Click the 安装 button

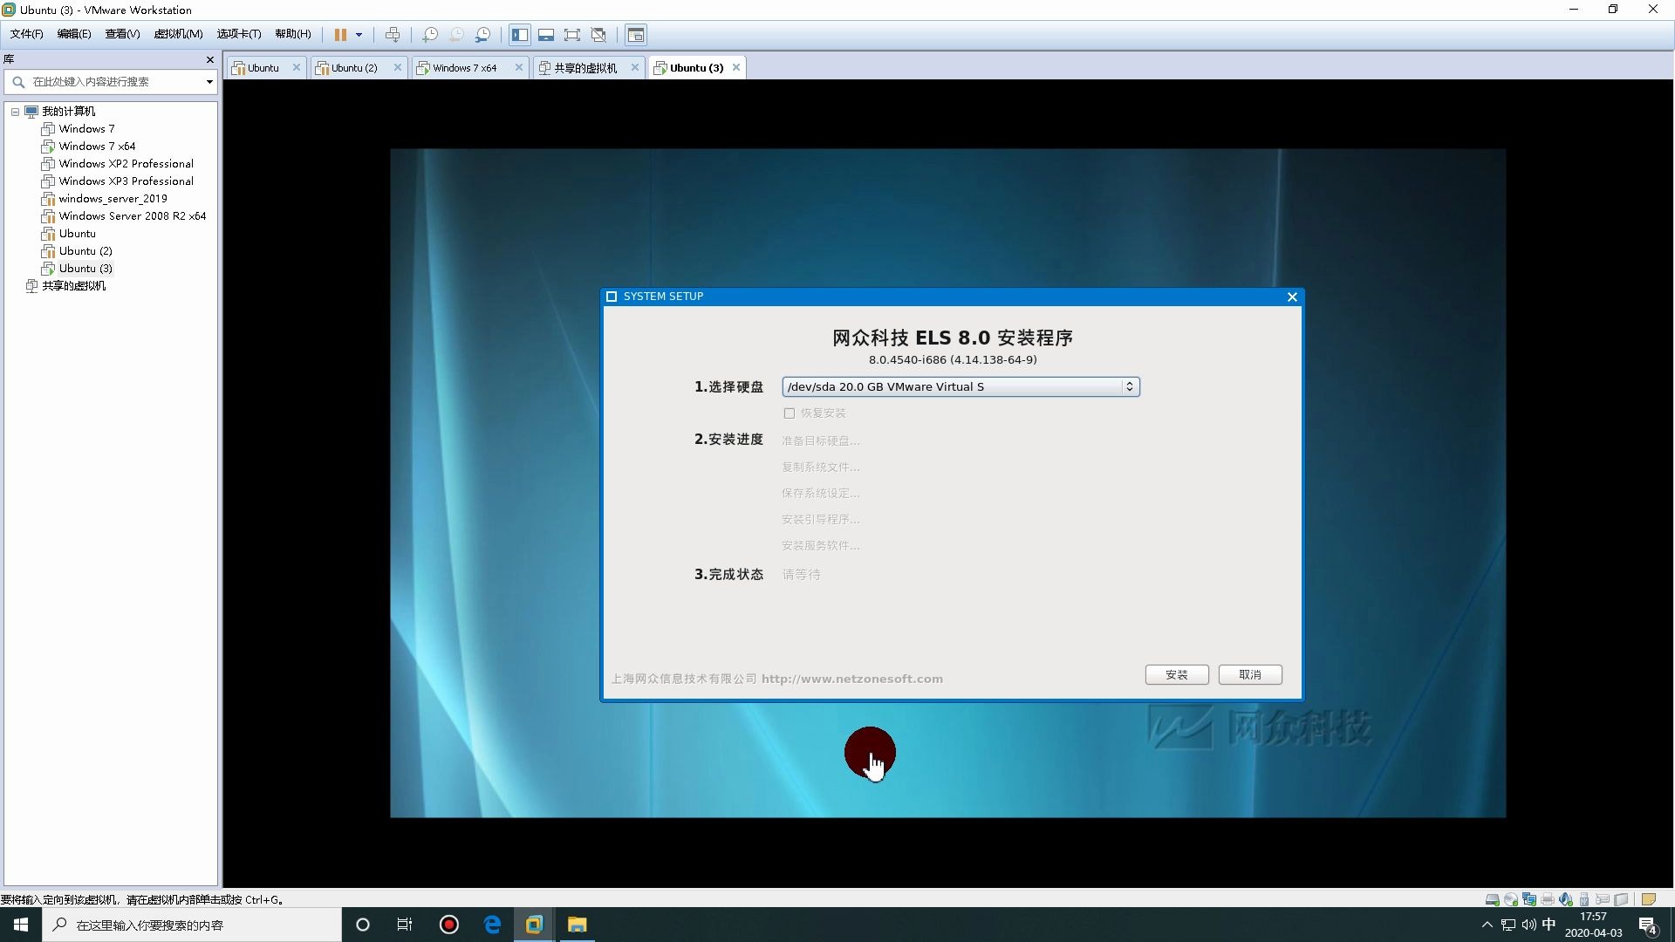click(x=1177, y=674)
